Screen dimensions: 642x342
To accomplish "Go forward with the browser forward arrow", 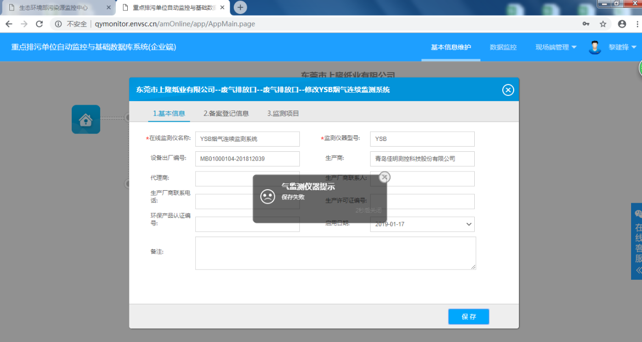I will [24, 24].
